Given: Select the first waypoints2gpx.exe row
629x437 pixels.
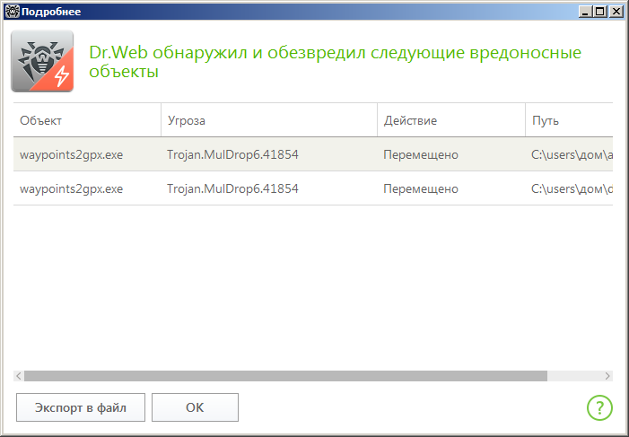Looking at the screenshot, I should point(72,154).
